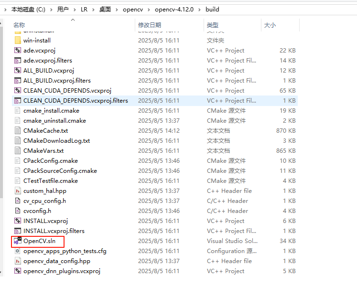Select the CPackSourceConfig.cmake file name
Viewport: 357px width, 286px height.
60,170
